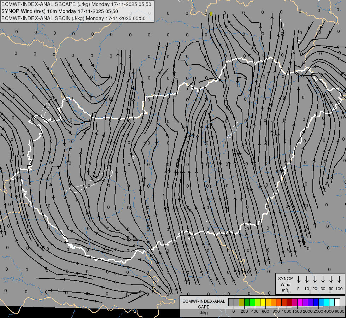Click the SYNOP label in wind legend
Image resolution: width=346 pixels, height=318 pixels.
click(285, 278)
